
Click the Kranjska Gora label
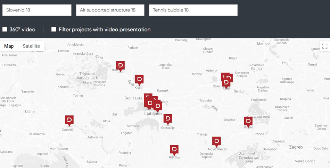(83, 54)
